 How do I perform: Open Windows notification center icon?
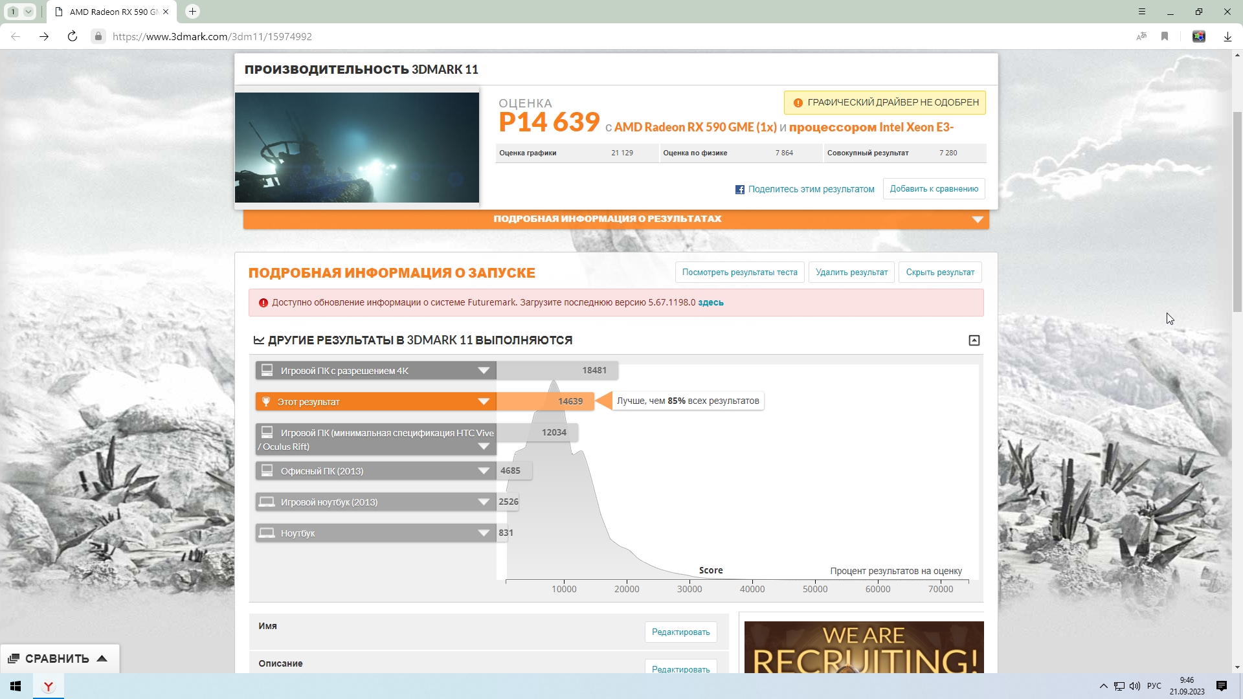[1222, 686]
